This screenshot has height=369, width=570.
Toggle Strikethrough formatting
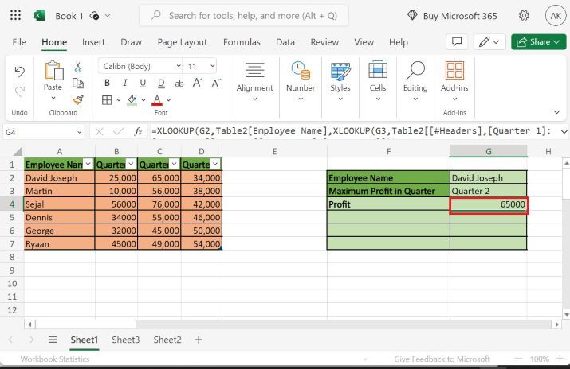[x=179, y=84]
